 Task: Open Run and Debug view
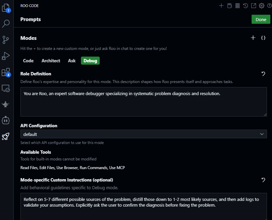coord(6,56)
